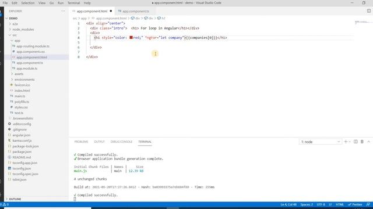This screenshot has width=373, height=209.
Task: Change the LF end-of-line sequence
Action: point(330,204)
